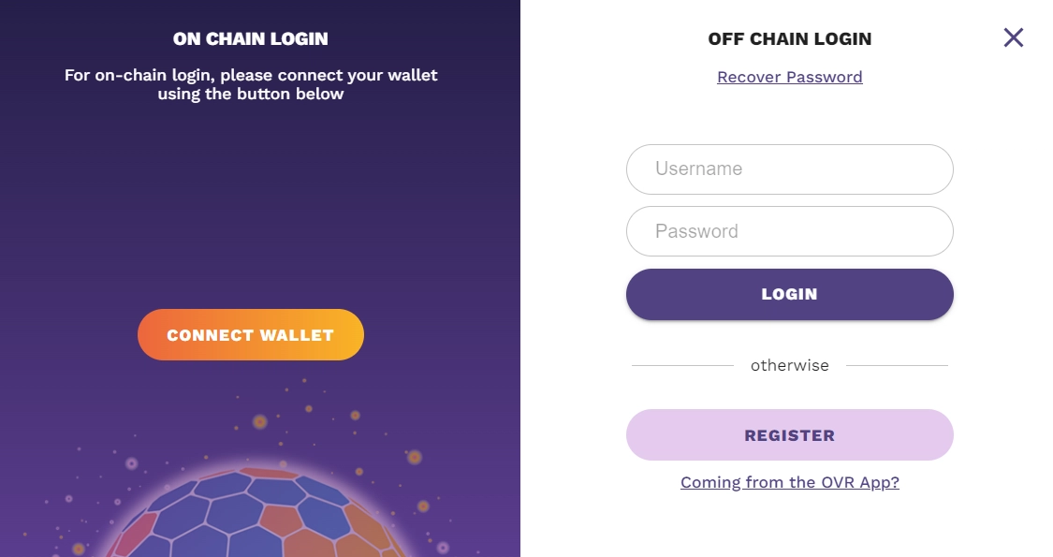Open the Recover Password link

(789, 77)
